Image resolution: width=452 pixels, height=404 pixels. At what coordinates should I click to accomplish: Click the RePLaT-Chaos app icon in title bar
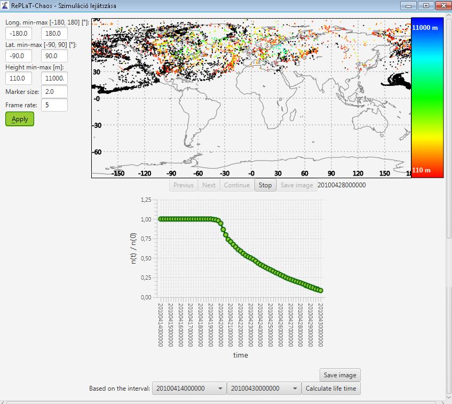5,5
